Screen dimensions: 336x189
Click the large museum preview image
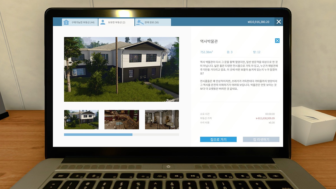(121, 69)
